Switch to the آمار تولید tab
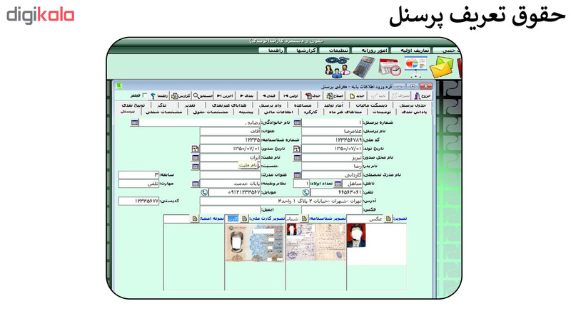 pyautogui.click(x=333, y=105)
